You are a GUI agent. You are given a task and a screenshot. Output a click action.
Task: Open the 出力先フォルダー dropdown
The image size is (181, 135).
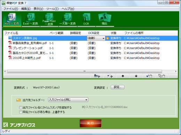(68, 100)
